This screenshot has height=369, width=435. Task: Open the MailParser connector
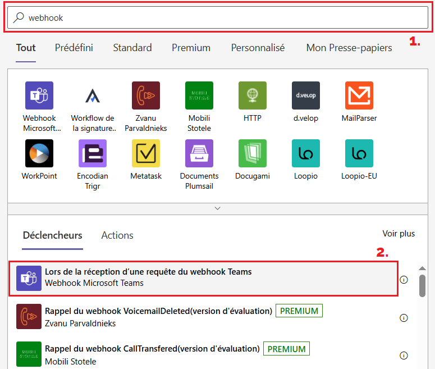(x=359, y=95)
